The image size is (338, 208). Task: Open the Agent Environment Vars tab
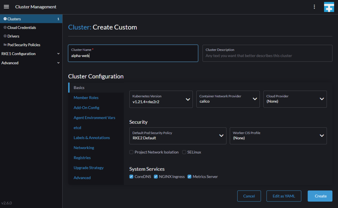pos(94,118)
